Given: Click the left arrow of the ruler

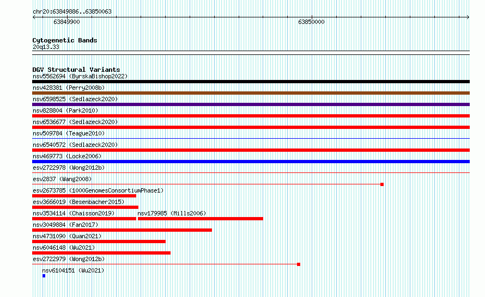Looking at the screenshot, I should point(34,17).
